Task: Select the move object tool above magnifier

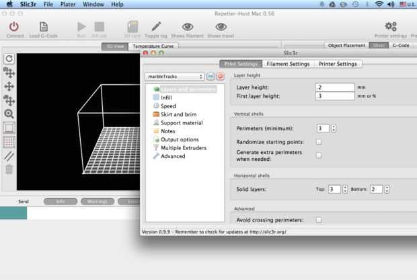Action: 9,100
